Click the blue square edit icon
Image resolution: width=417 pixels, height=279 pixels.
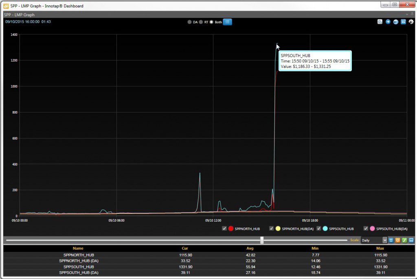[404, 22]
